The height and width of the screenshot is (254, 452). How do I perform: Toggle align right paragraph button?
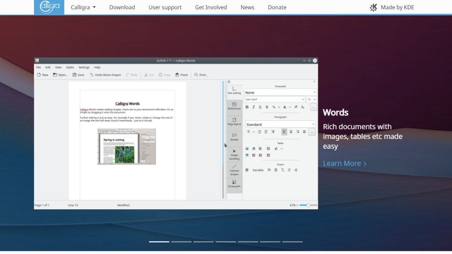(x=297, y=132)
